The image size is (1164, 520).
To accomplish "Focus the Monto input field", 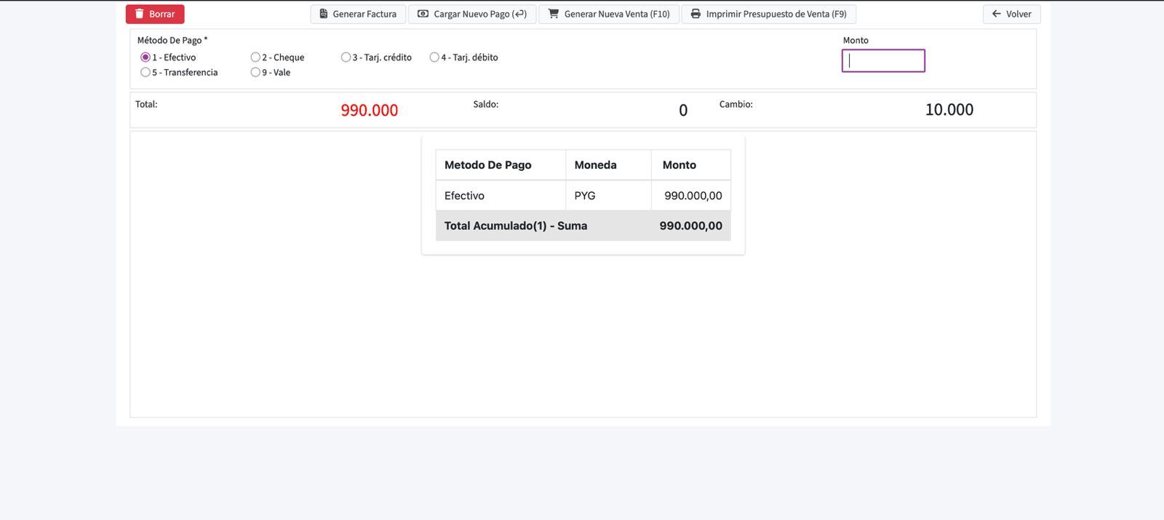I will [x=883, y=61].
